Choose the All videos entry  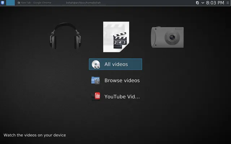click(115, 64)
